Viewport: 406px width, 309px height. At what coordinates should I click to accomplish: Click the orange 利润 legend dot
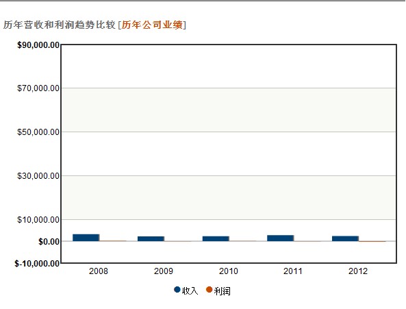(x=210, y=290)
